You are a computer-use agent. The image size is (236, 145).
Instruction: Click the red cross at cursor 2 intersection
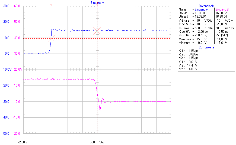pyautogui.click(x=97, y=31)
